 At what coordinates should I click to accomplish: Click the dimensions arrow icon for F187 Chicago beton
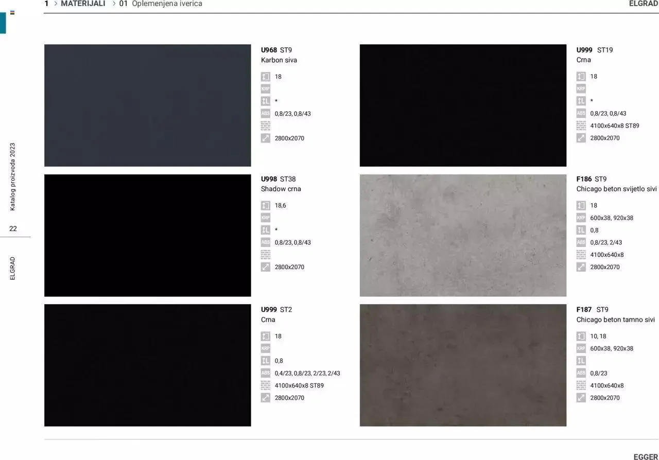[x=581, y=398]
